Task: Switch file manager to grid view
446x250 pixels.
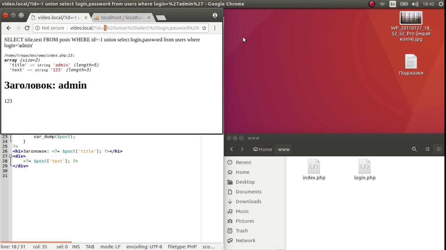Action: [439, 149]
